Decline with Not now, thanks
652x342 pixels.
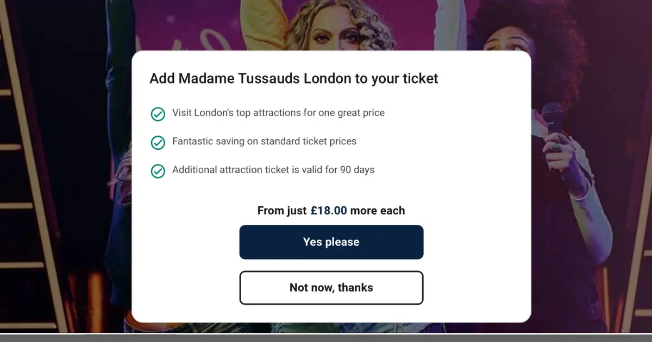pos(331,288)
